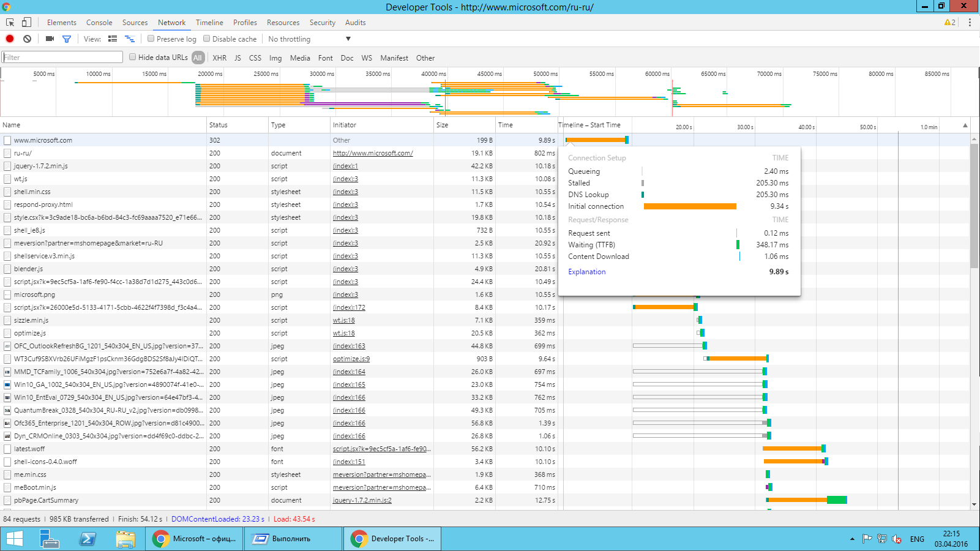This screenshot has height=551, width=980.
Task: Click the inspect element picker icon
Action: 10,23
